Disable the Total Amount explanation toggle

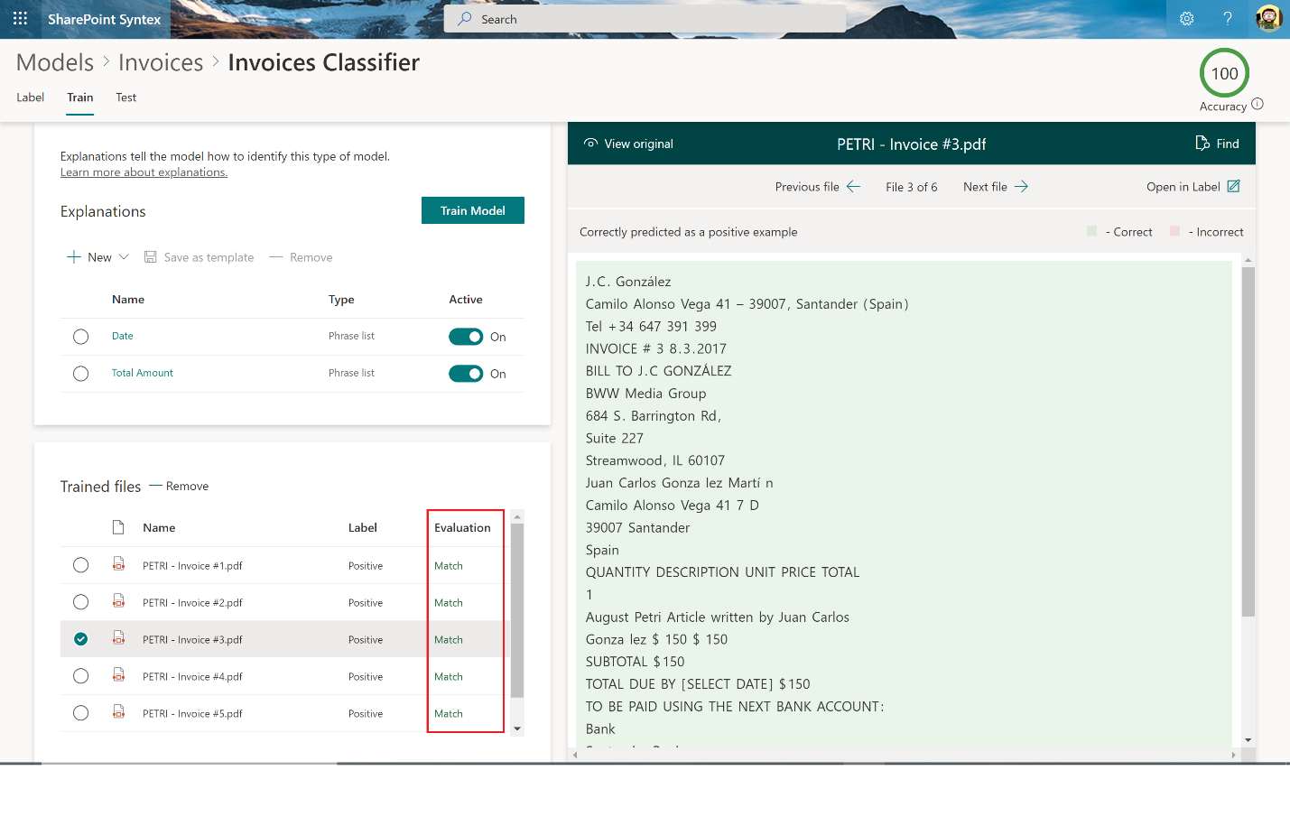point(466,374)
